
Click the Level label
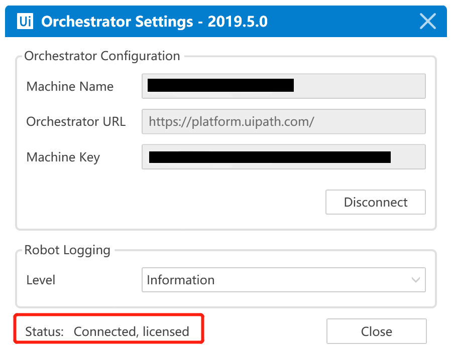(41, 280)
